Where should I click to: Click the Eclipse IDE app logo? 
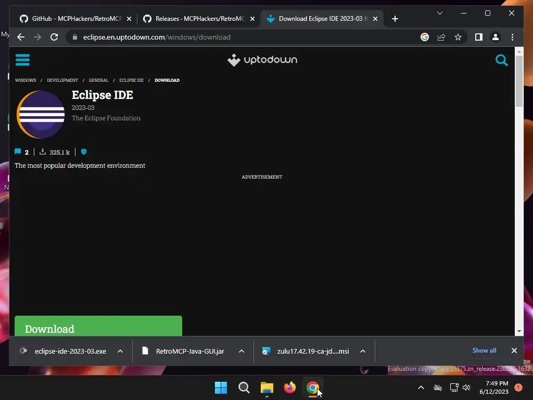click(41, 115)
